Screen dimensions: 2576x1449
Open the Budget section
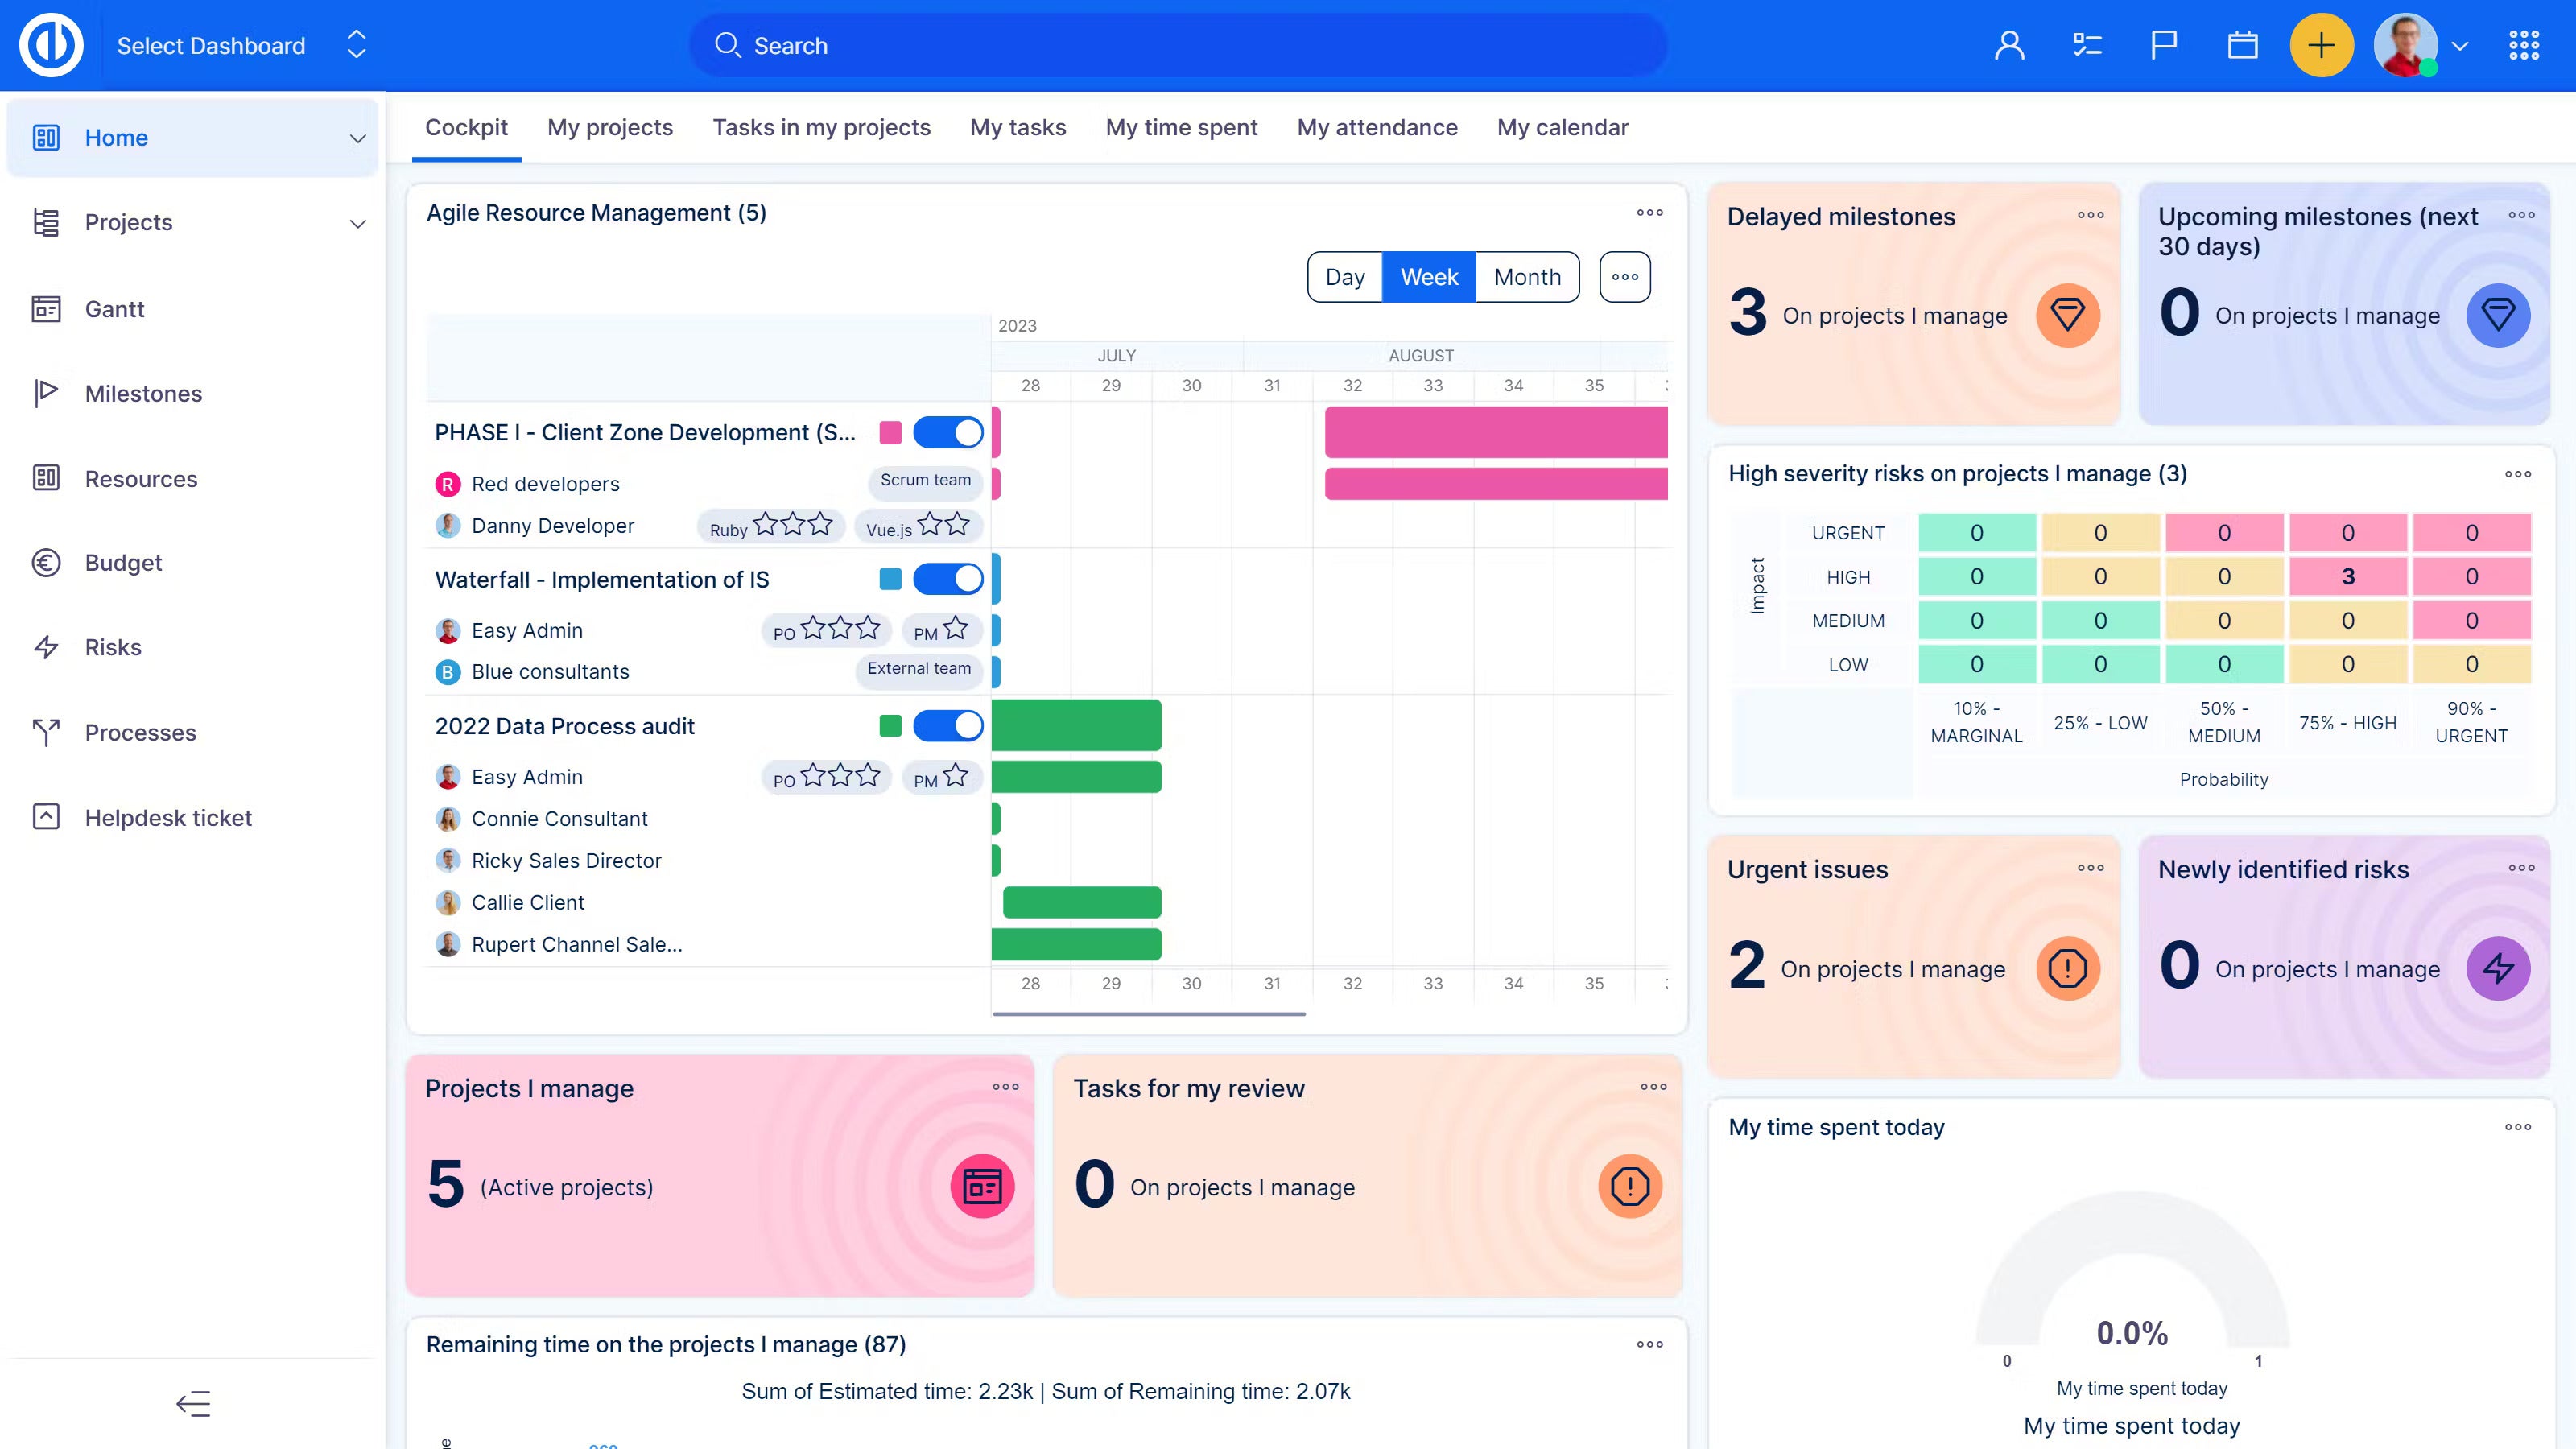(x=122, y=562)
